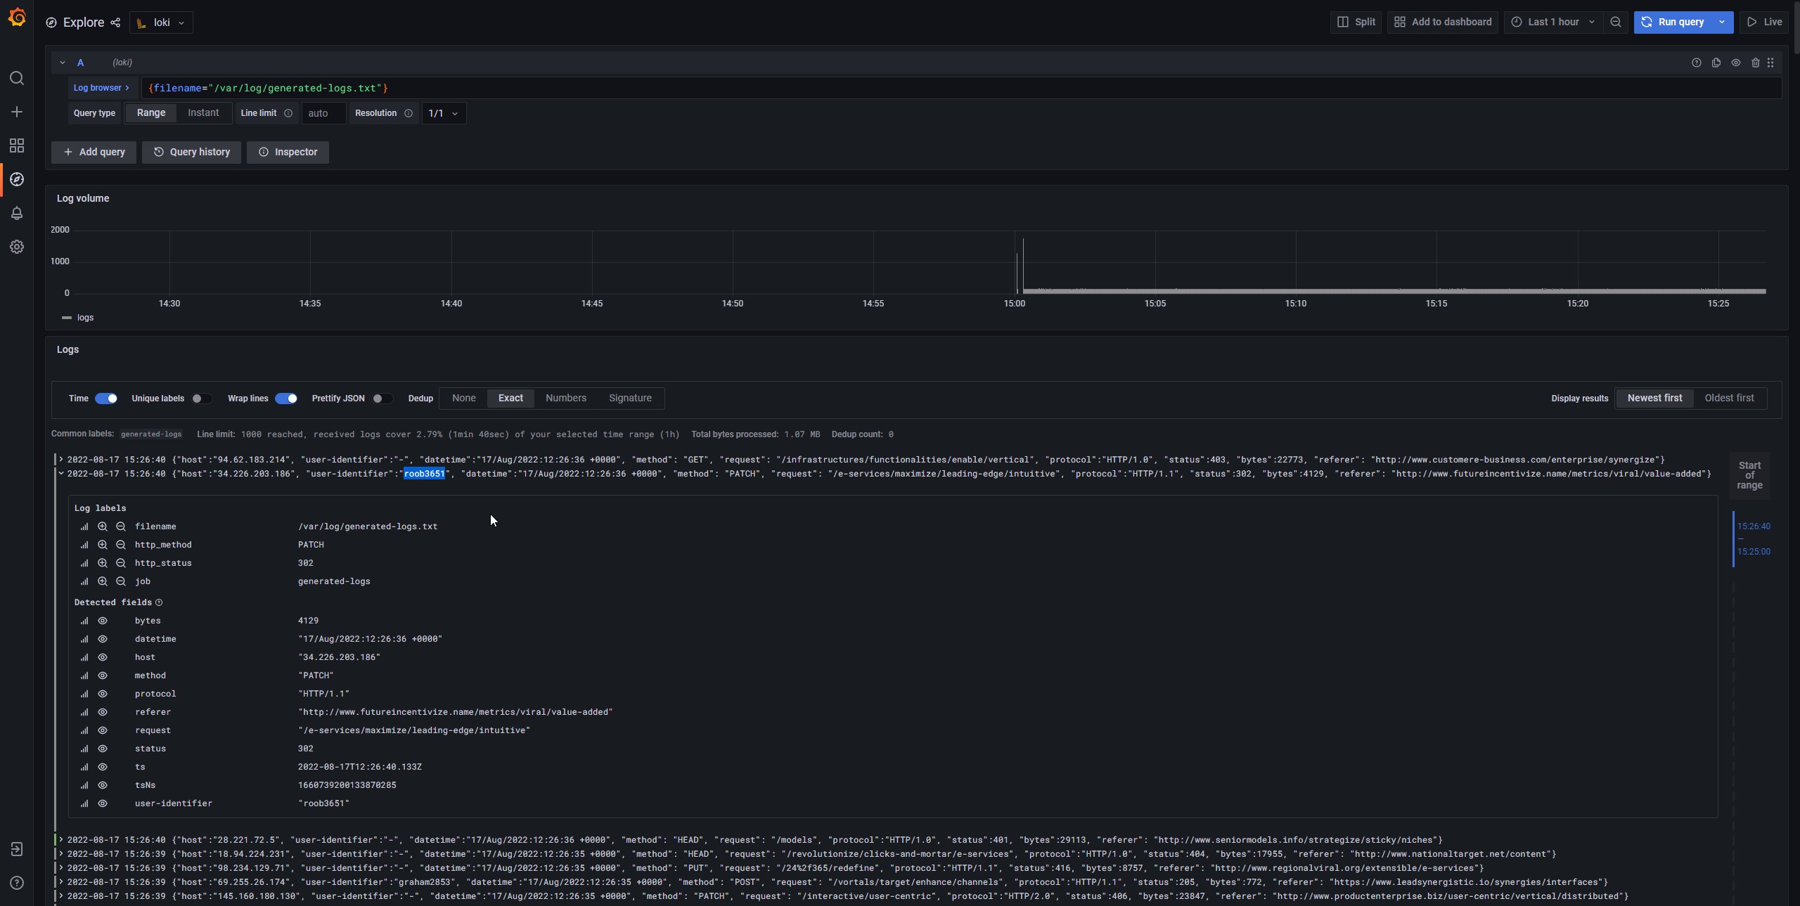Screen dimensions: 1800x906
Task: Select the Signature dedup option
Action: coord(629,398)
